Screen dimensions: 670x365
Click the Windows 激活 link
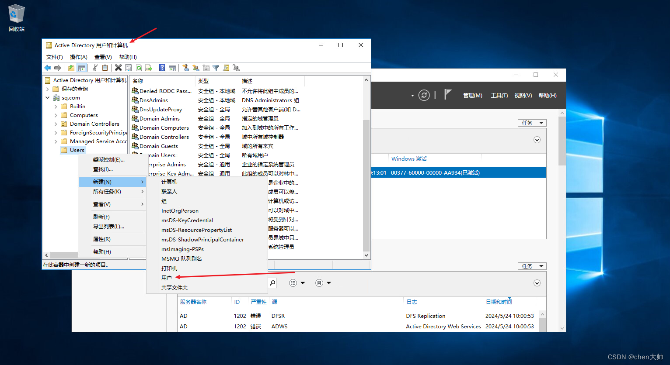(409, 159)
